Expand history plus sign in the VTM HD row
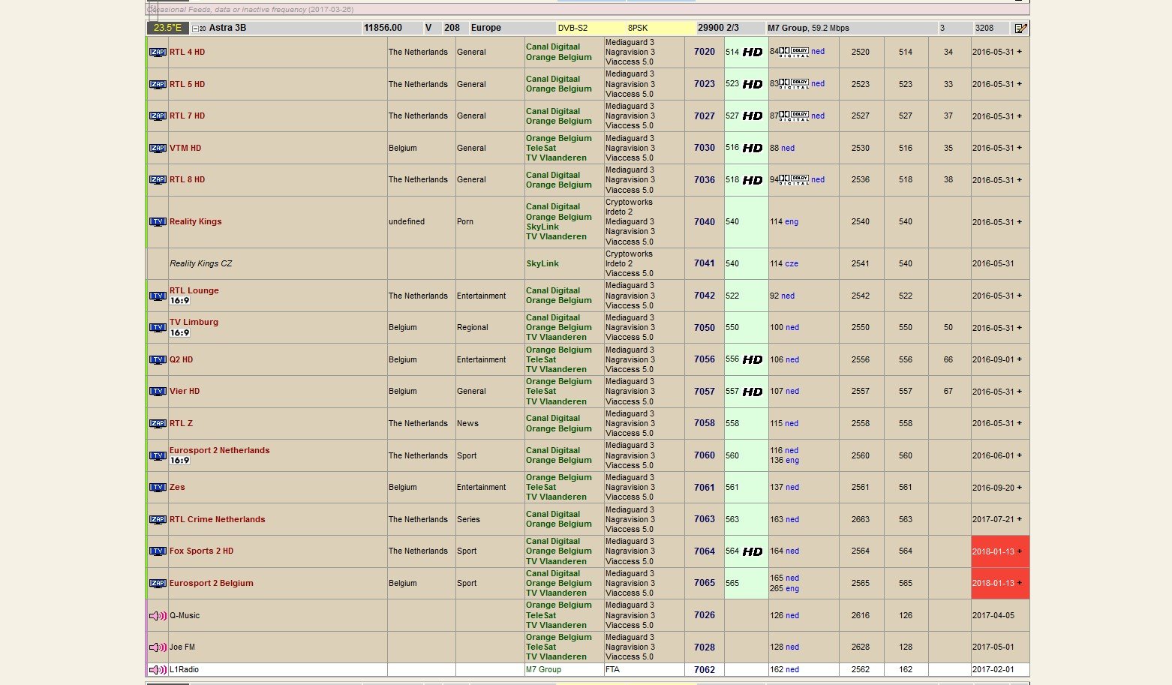The height and width of the screenshot is (685, 1172). coord(1019,149)
